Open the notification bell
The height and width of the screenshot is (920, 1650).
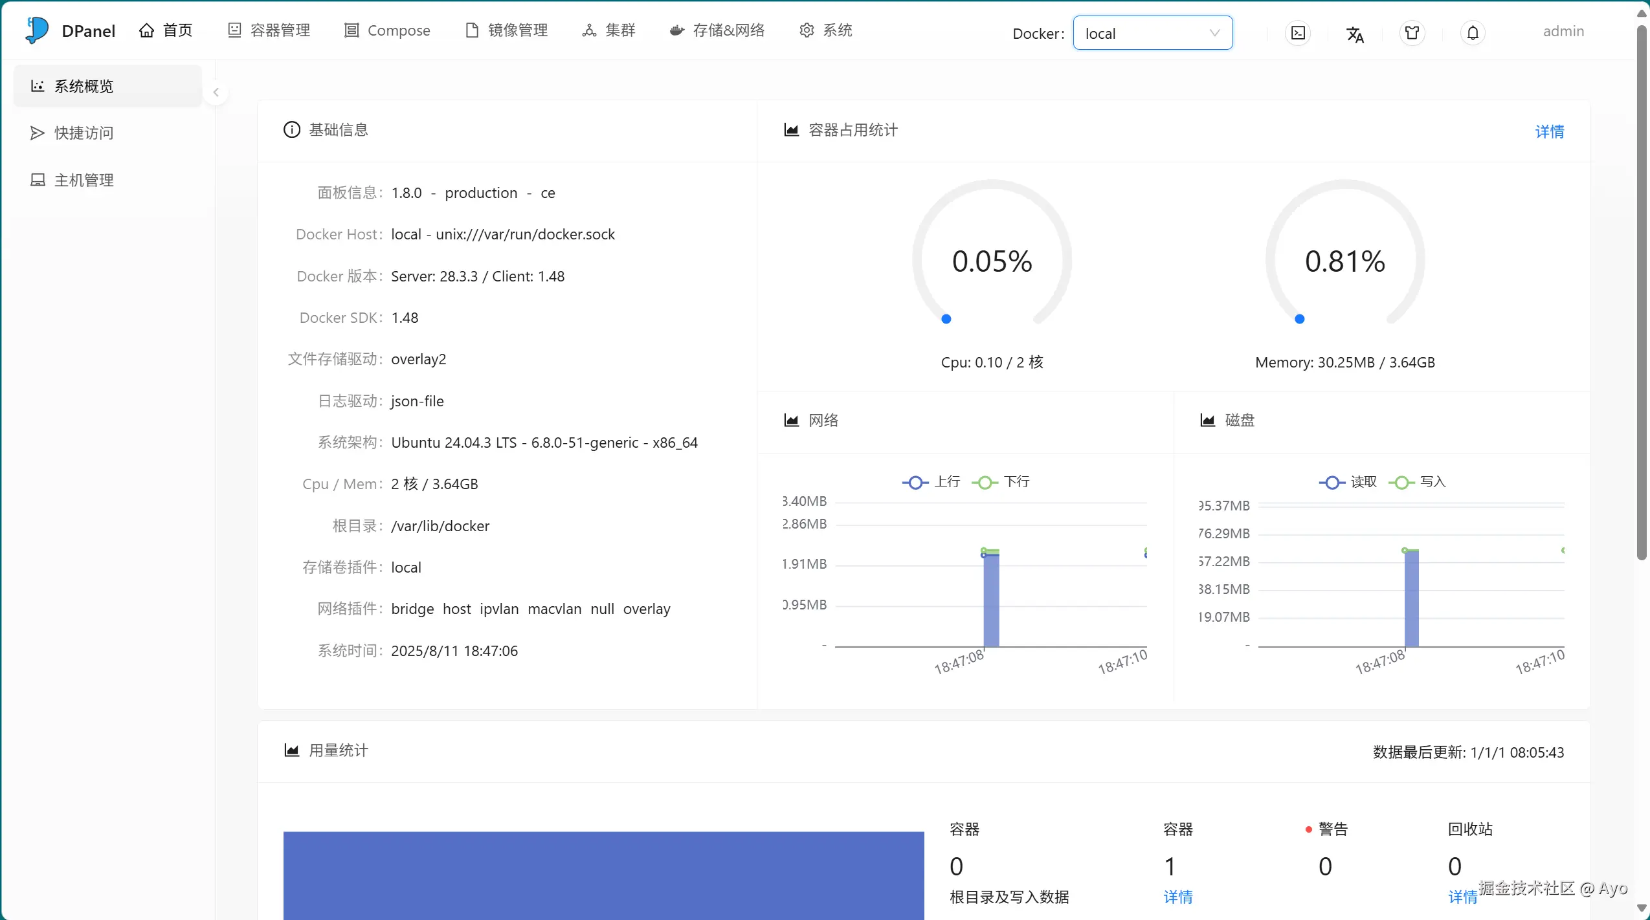pos(1473,33)
